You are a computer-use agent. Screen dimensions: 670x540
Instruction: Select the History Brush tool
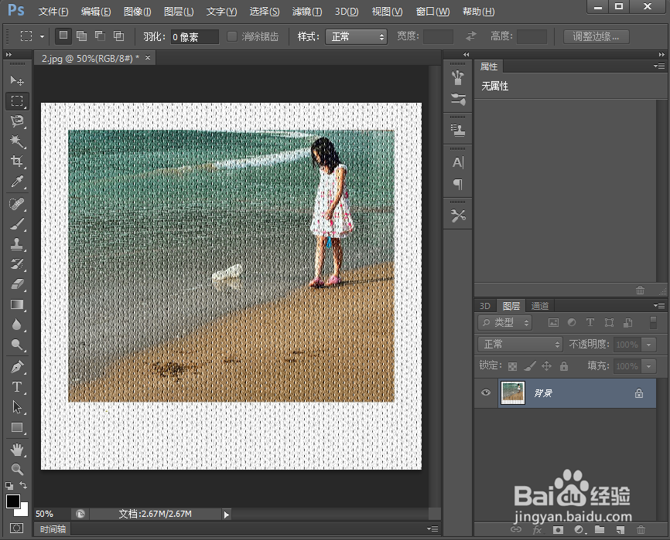click(x=17, y=264)
